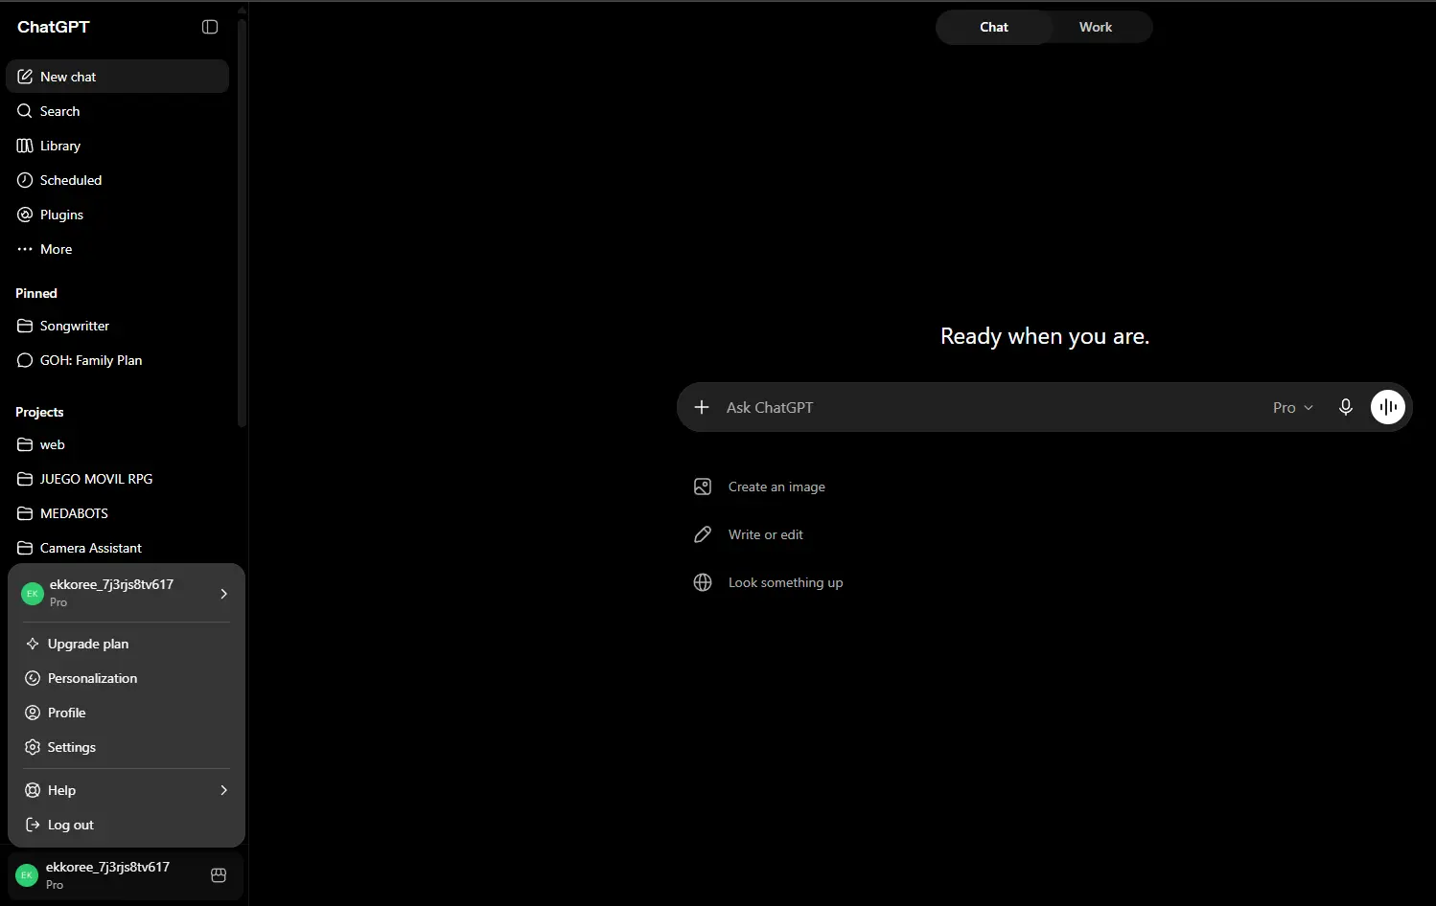Start a New chat

pos(117,77)
